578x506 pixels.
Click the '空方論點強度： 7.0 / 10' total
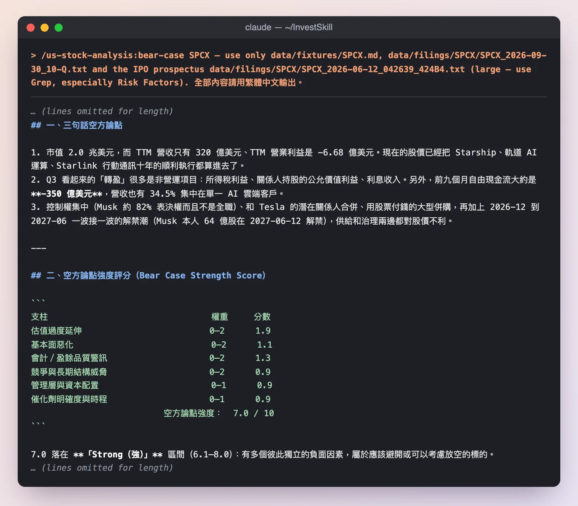(219, 413)
